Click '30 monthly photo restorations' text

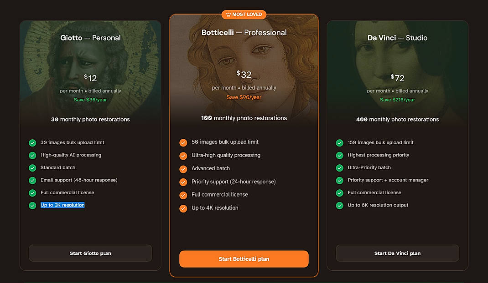tap(90, 119)
